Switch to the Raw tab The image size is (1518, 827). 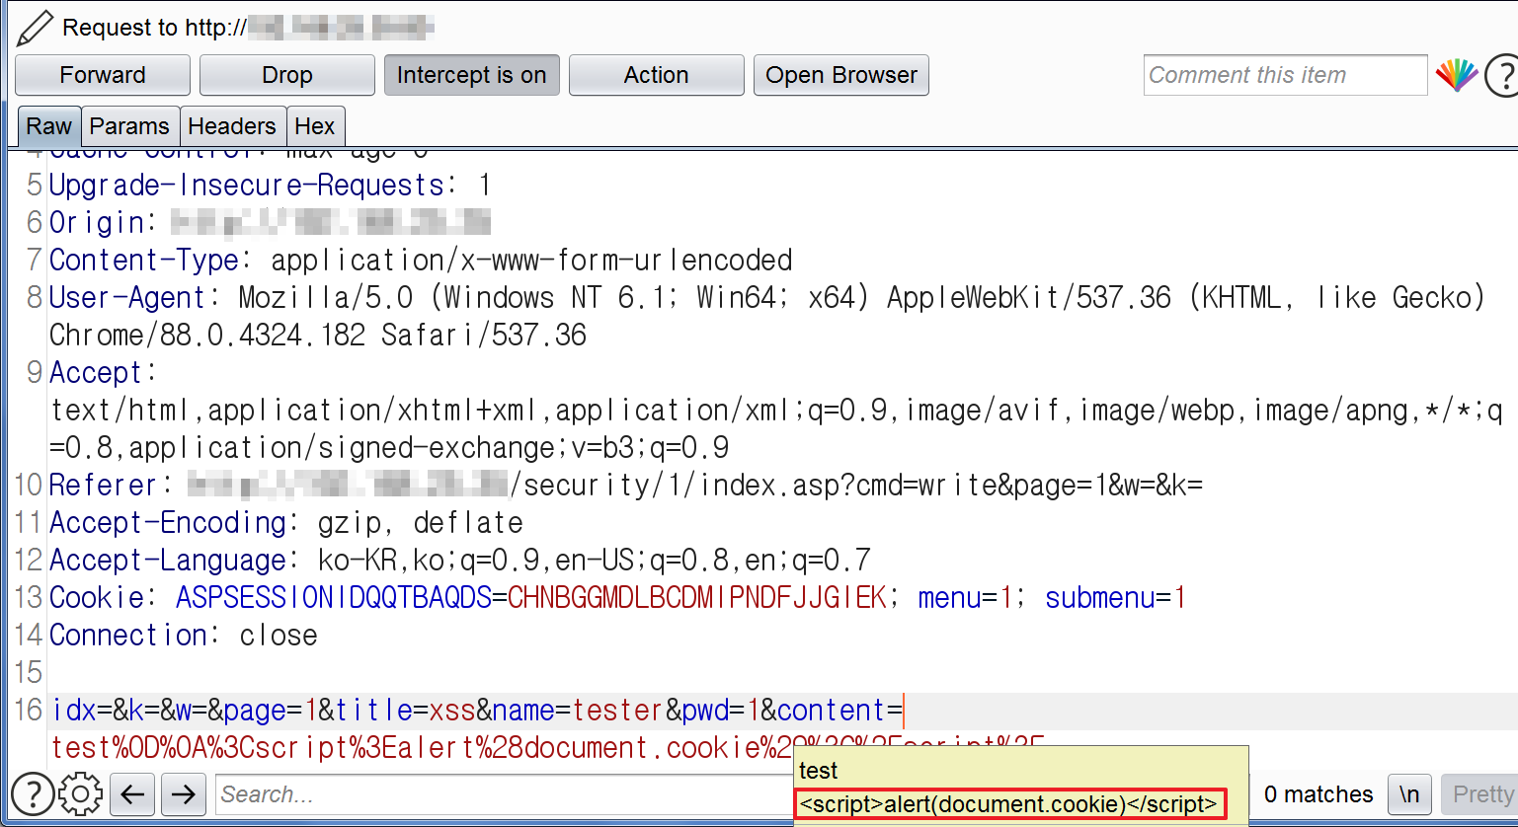pyautogui.click(x=49, y=126)
